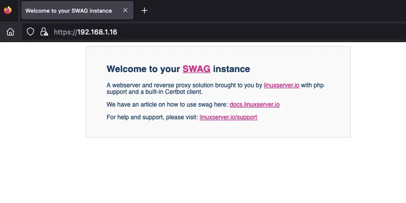Viewport: 406px width, 203px height.
Task: Open the tracking protection shield icon
Action: 30,32
